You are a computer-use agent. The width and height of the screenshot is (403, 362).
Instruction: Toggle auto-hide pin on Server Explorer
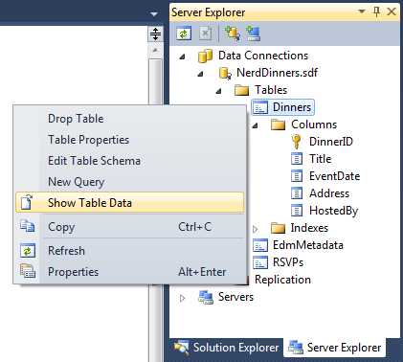pyautogui.click(x=376, y=12)
